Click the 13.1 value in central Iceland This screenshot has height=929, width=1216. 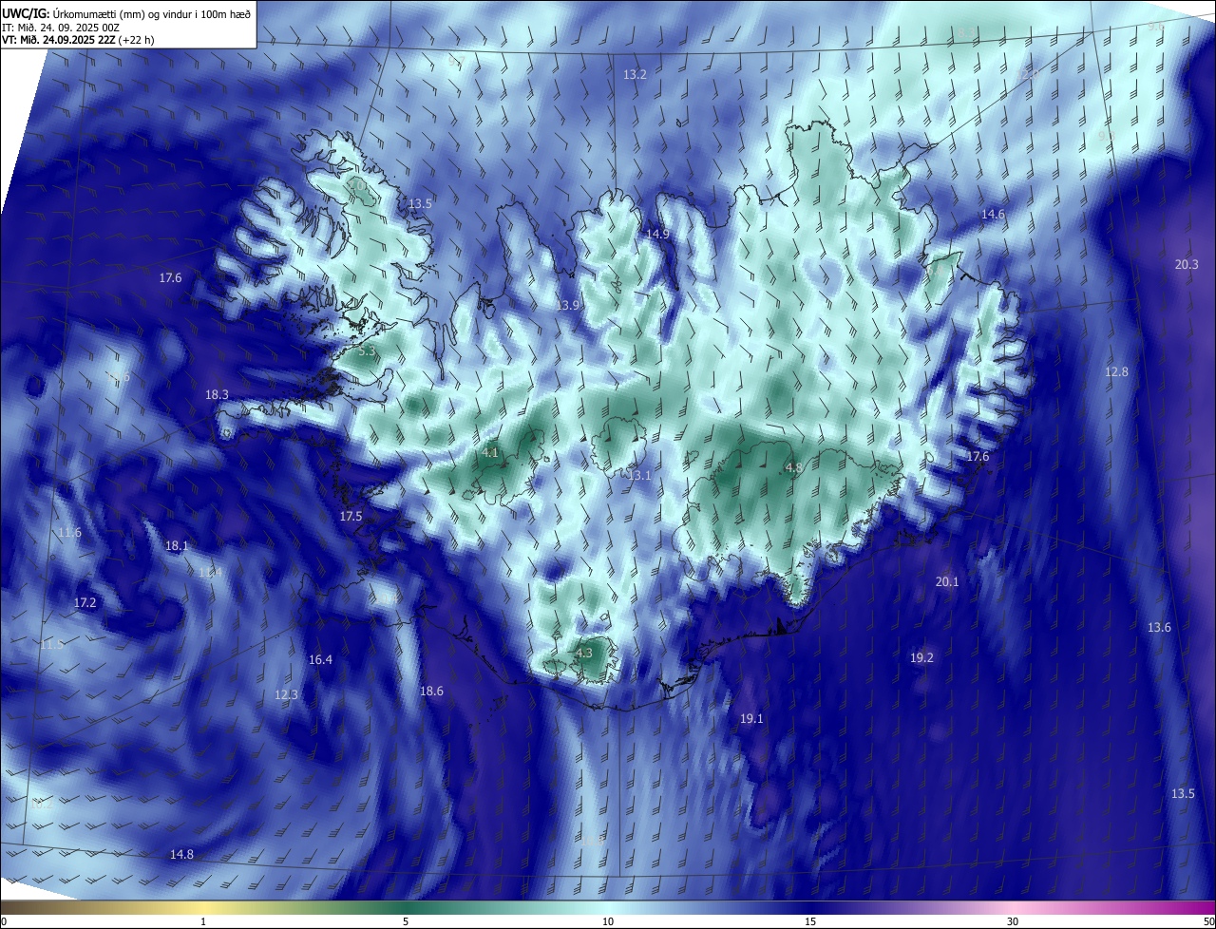639,475
